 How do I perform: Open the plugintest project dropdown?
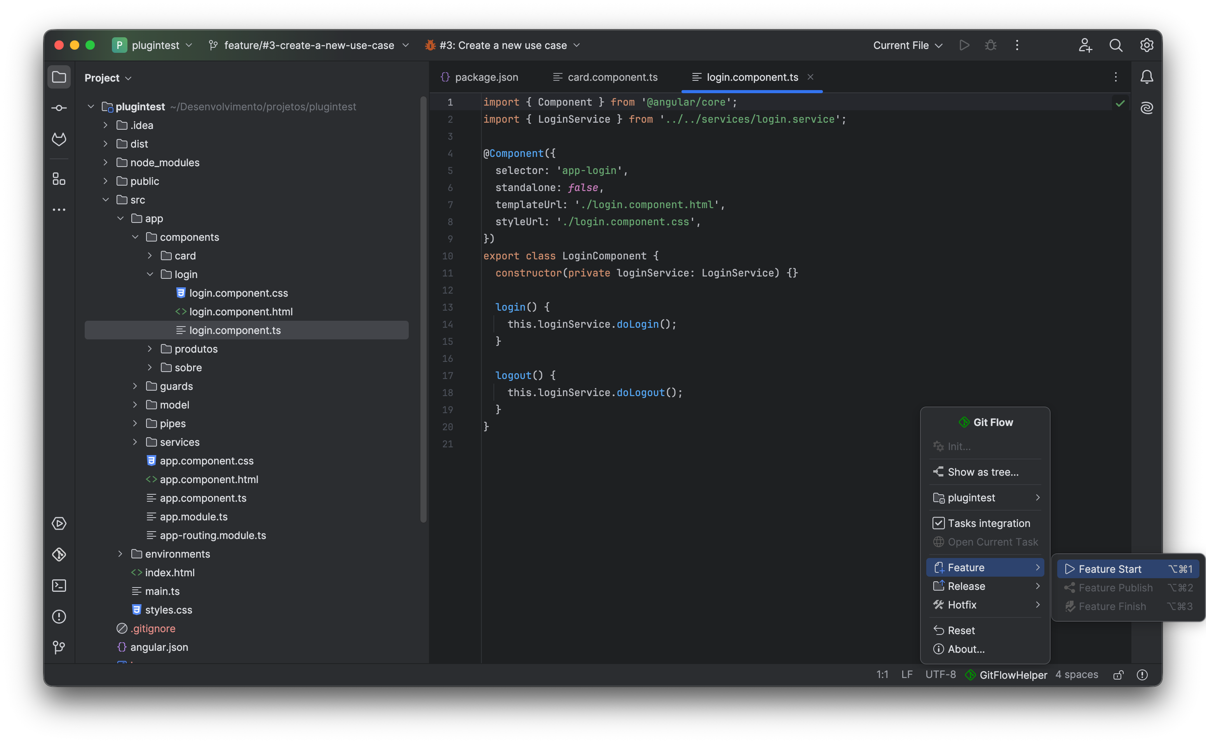(153, 45)
